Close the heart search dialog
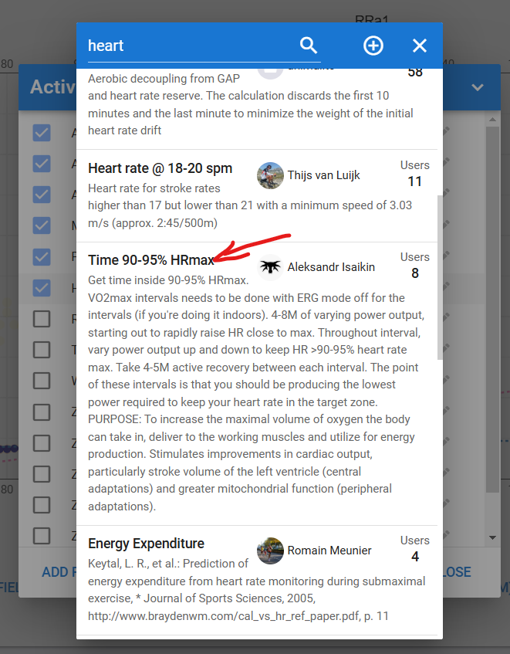This screenshot has height=654, width=510. [419, 46]
